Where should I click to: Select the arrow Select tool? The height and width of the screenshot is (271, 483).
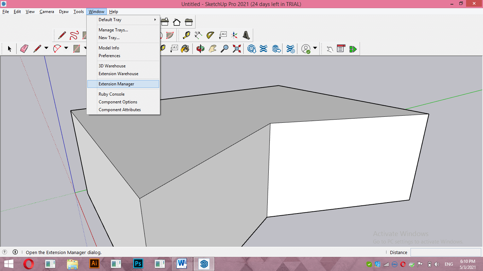(x=10, y=49)
